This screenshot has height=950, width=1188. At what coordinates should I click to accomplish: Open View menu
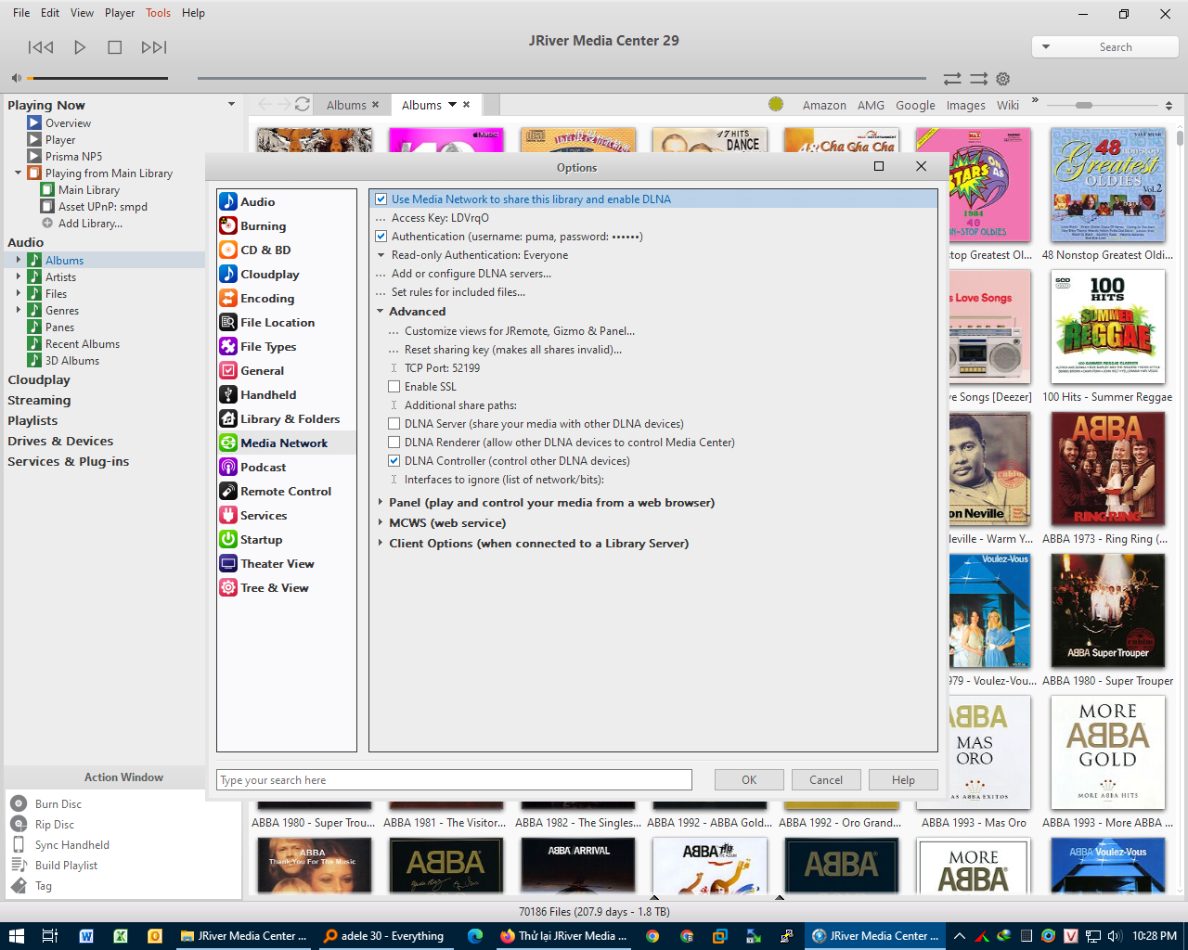pos(83,13)
